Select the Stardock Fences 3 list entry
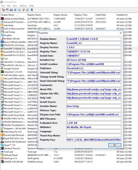Viewport: 138px width, 170px height. tap(12, 148)
